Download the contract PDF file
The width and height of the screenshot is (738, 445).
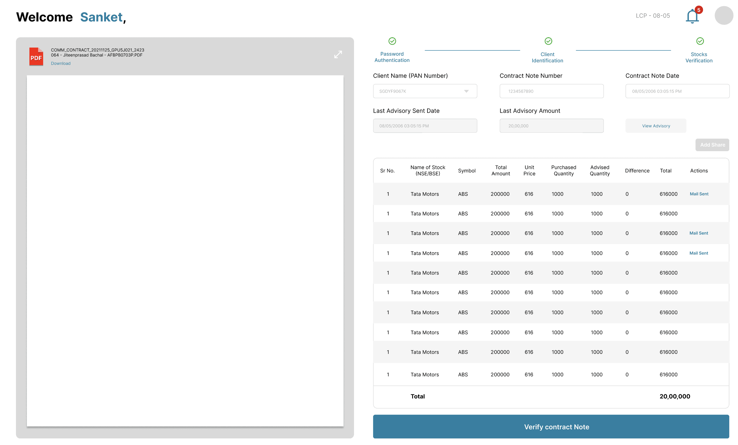(x=61, y=63)
